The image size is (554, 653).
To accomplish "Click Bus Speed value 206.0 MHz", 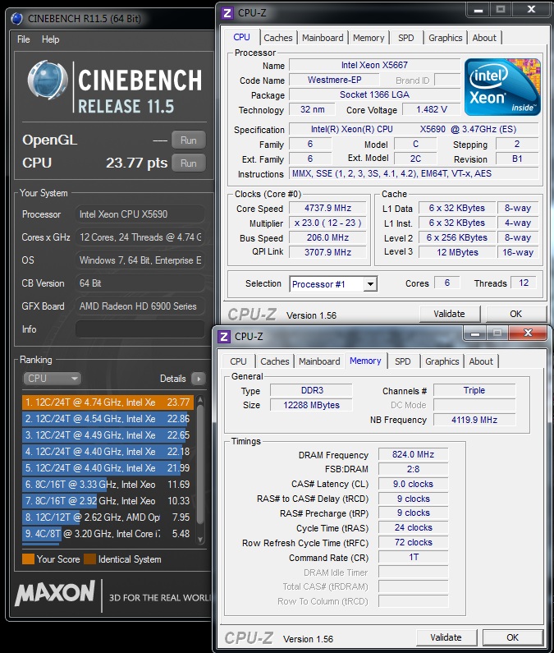I will point(327,237).
